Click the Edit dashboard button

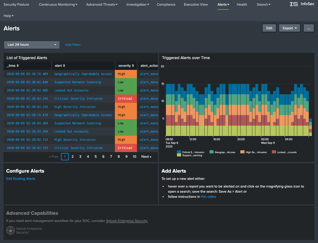tap(269, 28)
